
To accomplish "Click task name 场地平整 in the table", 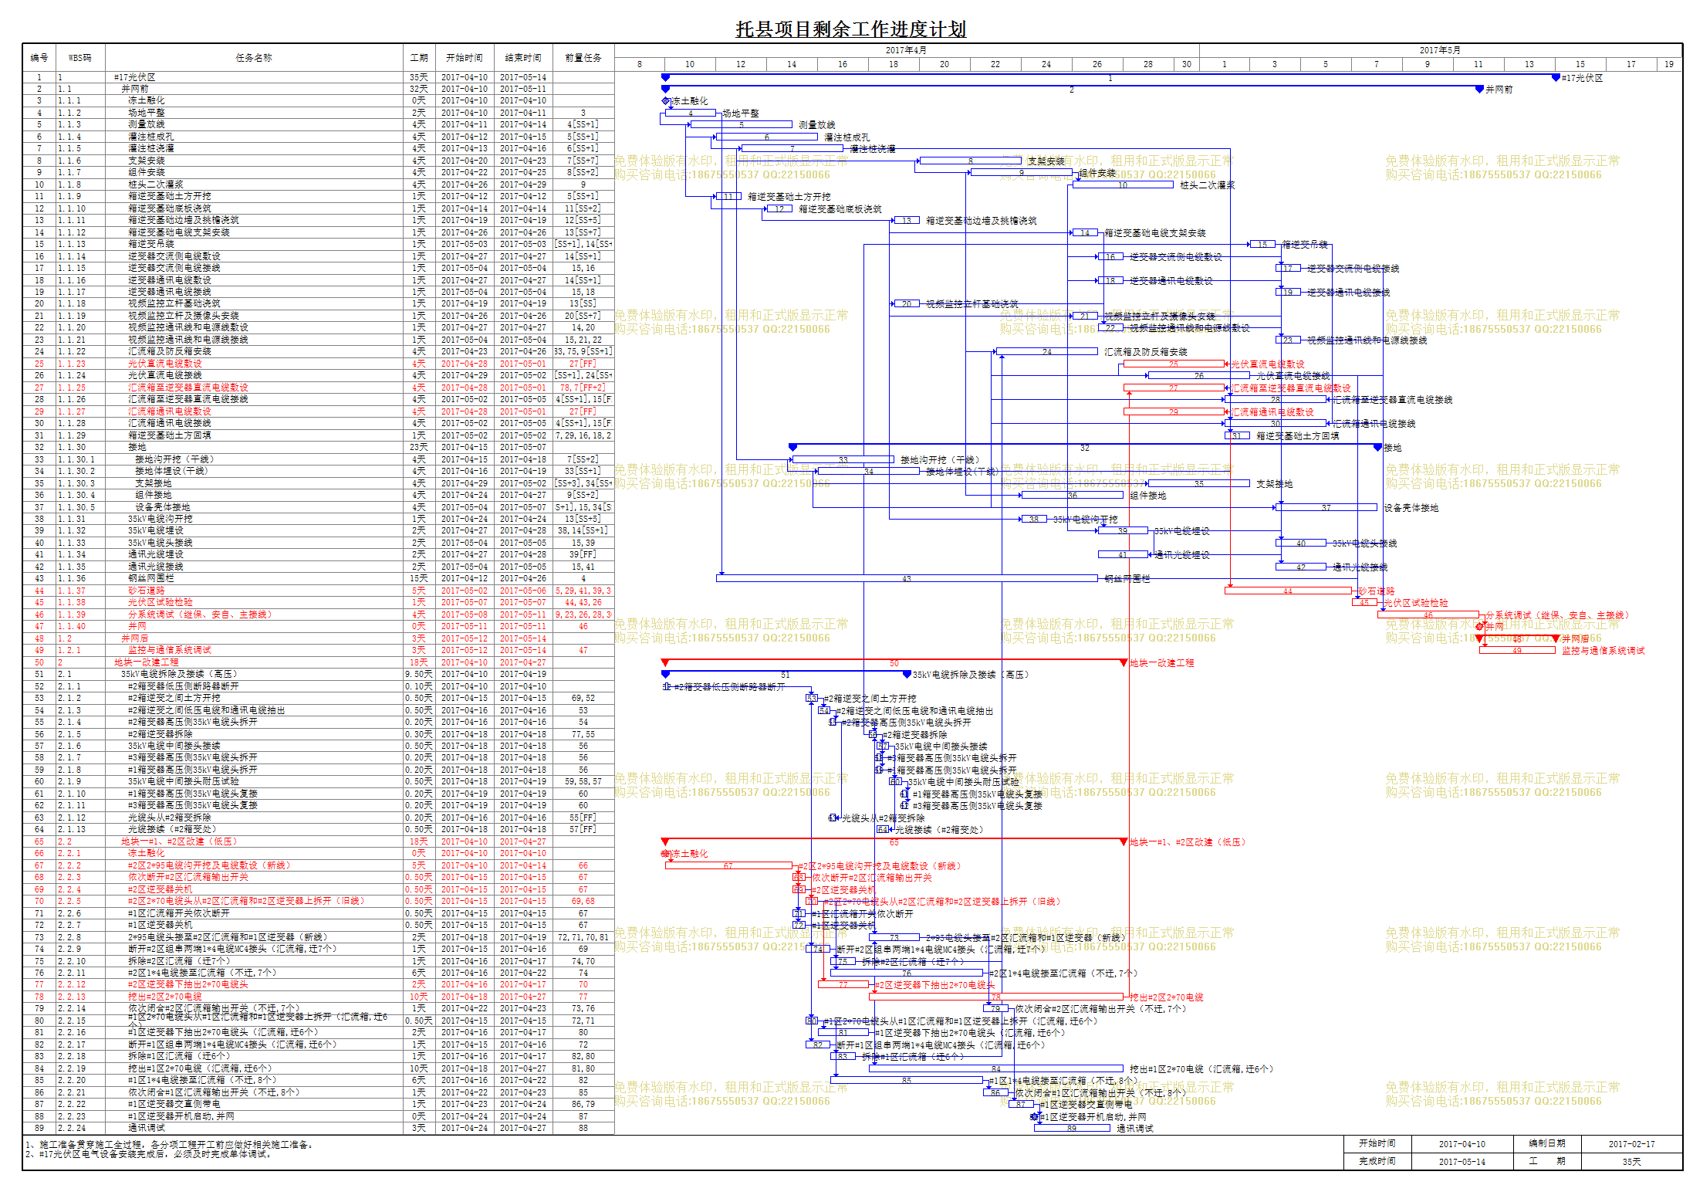I will point(147,113).
